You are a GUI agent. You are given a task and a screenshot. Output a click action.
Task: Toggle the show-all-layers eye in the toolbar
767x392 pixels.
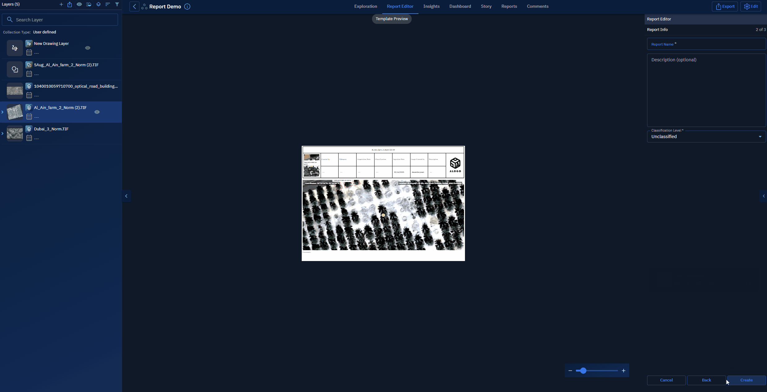[x=79, y=4]
